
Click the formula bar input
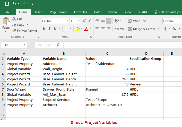coord(123,45)
